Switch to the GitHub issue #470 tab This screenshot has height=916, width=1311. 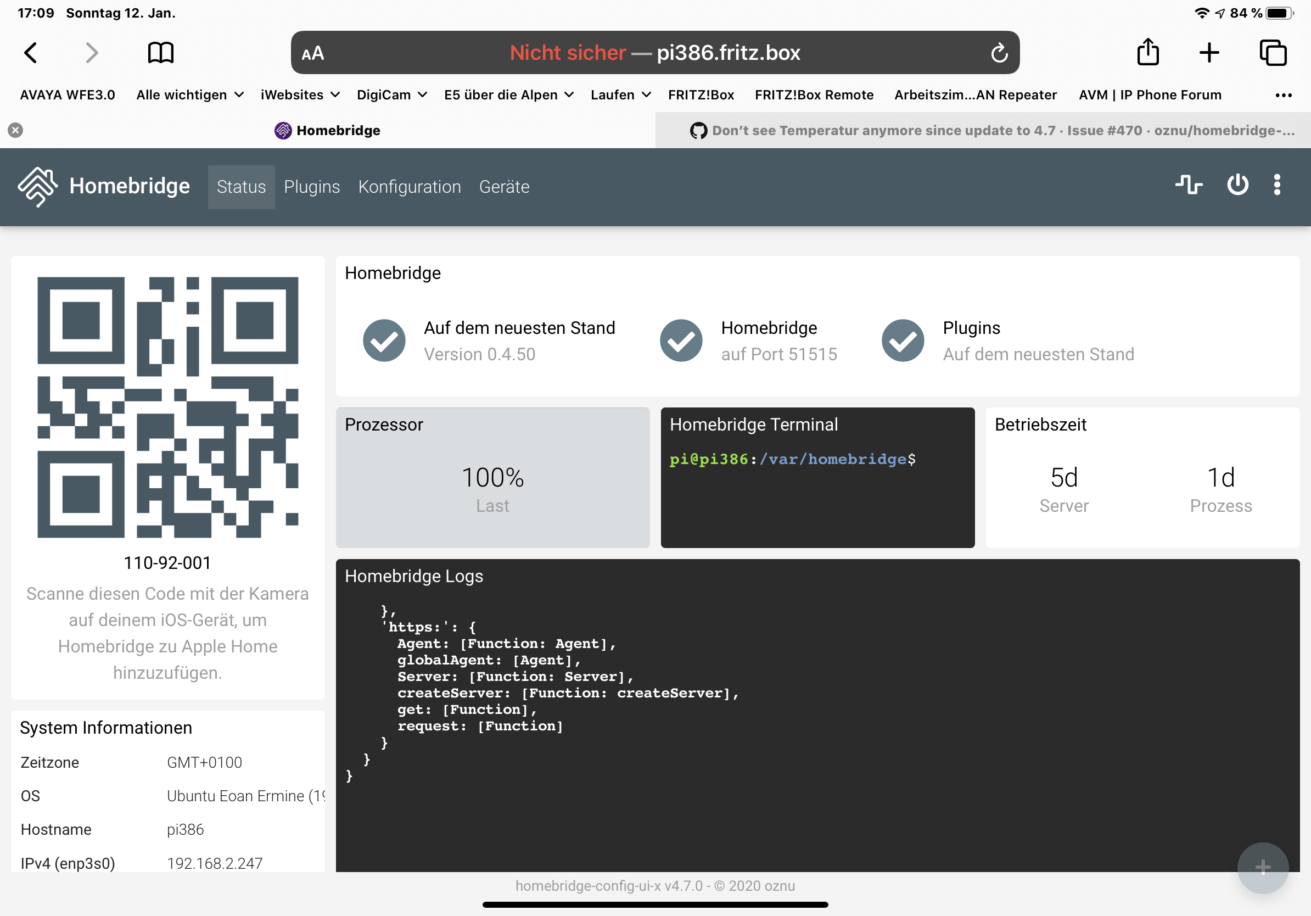coord(982,130)
